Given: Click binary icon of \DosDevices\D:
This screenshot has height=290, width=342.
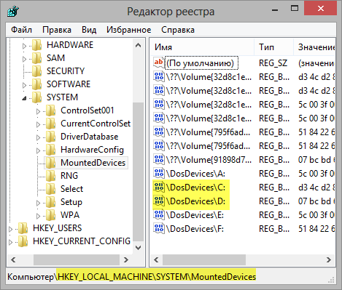Looking at the screenshot, I should [159, 201].
